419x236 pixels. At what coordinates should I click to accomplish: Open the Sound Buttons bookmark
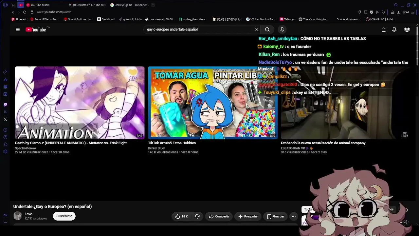coord(78,19)
